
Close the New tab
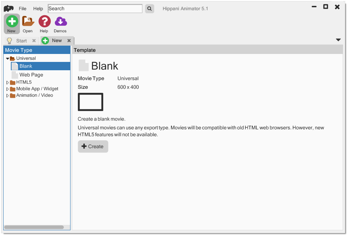point(69,41)
